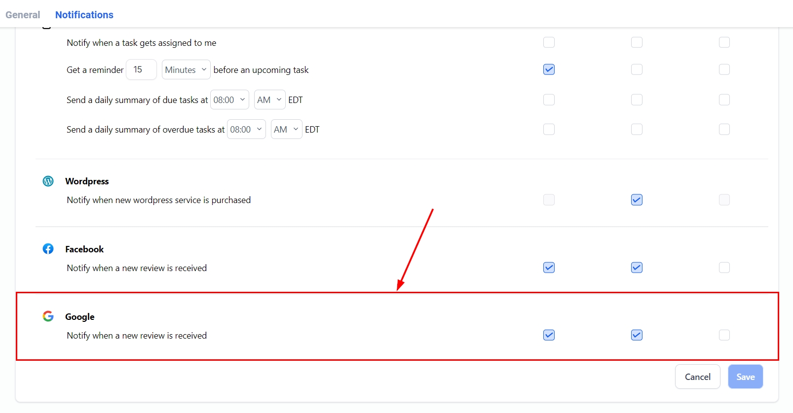Click the Facebook logo icon

pos(48,249)
